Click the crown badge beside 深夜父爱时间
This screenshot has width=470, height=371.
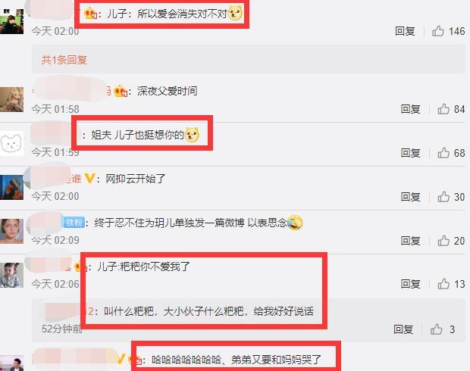(121, 91)
